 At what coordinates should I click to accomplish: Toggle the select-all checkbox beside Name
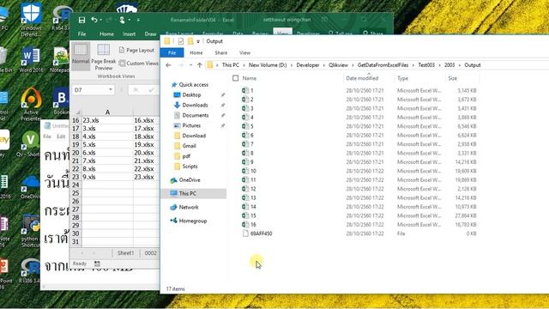coord(236,78)
